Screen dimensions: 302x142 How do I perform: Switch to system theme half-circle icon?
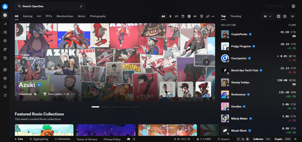(248, 139)
